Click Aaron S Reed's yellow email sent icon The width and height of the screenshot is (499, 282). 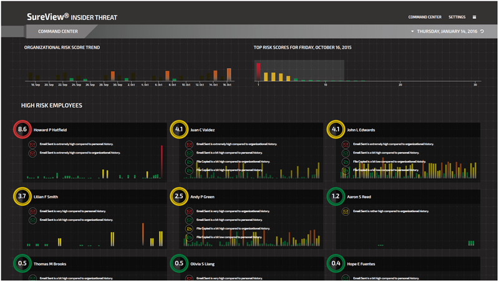point(346,211)
